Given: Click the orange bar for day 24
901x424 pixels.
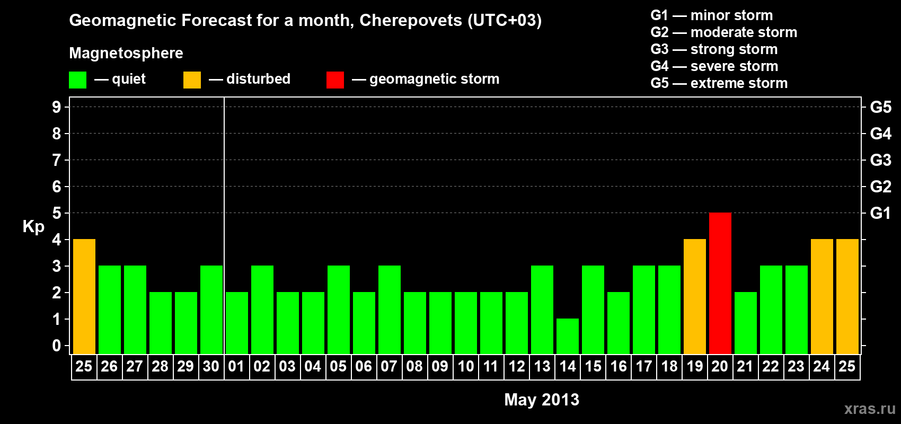Looking at the screenshot, I should (821, 296).
